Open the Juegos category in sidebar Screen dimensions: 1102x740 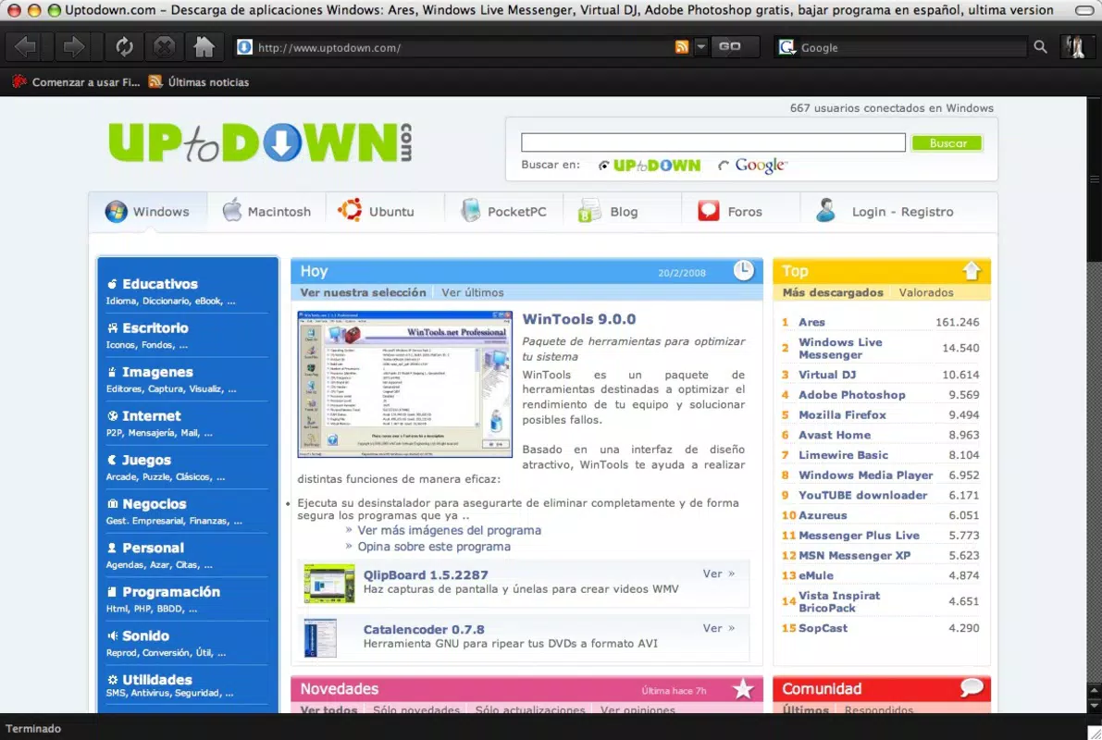pos(146,461)
